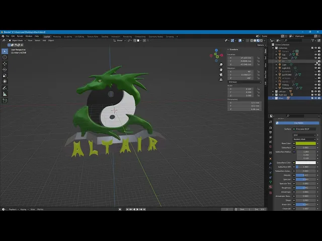Open the Object Mode dropdown
This screenshot has height=241, width=322.
[x=17, y=41]
